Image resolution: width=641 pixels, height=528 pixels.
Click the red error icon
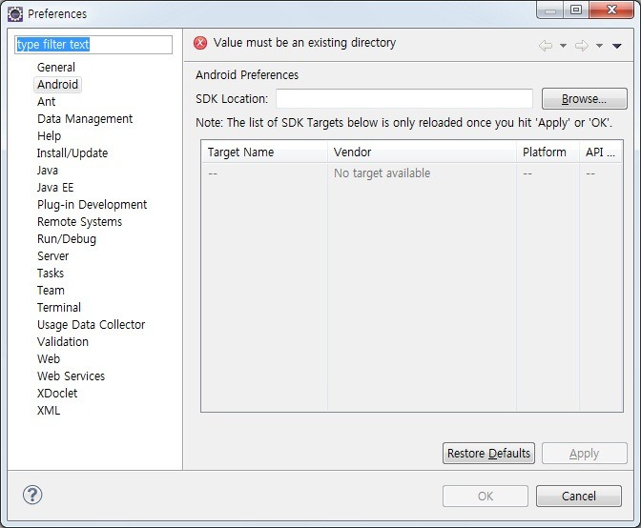pyautogui.click(x=200, y=43)
